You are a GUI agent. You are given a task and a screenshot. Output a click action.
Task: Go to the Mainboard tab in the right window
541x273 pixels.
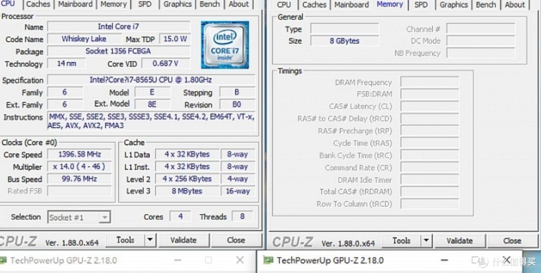[351, 4]
